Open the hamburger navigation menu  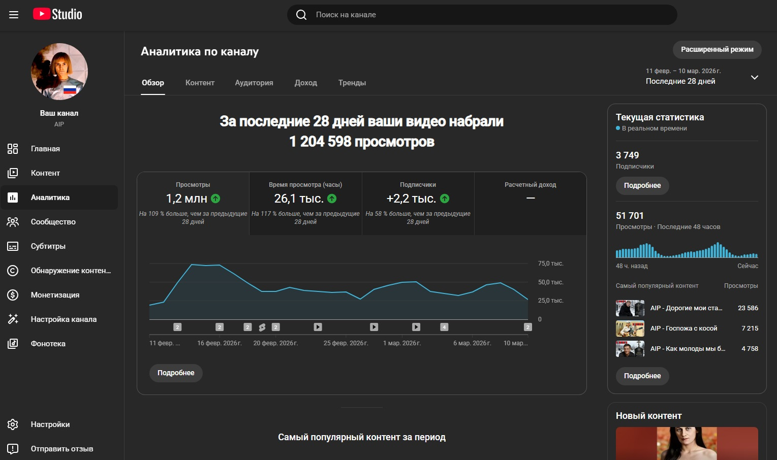point(14,15)
